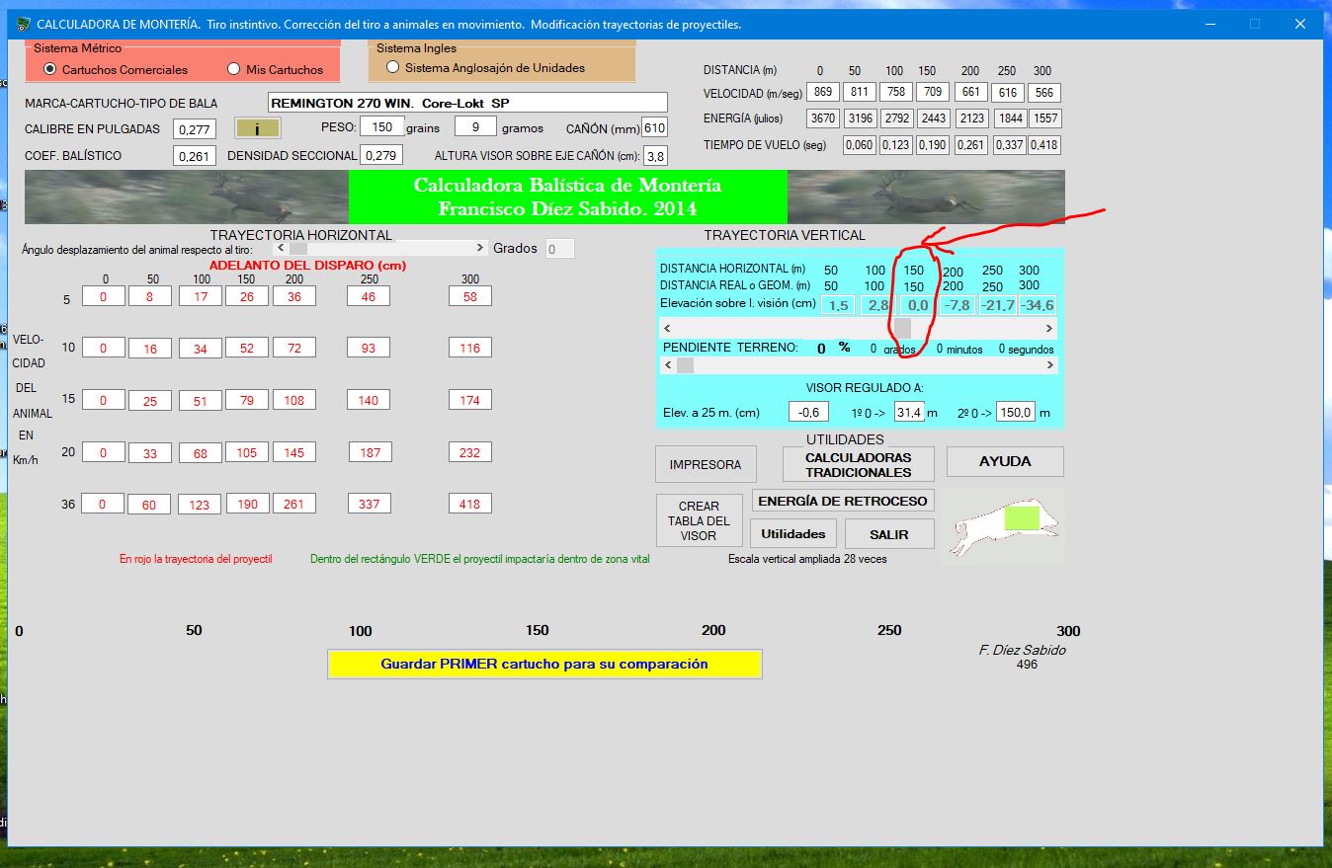This screenshot has height=868, width=1332.
Task: Click Crear Tabla del Visor button
Action: (699, 520)
